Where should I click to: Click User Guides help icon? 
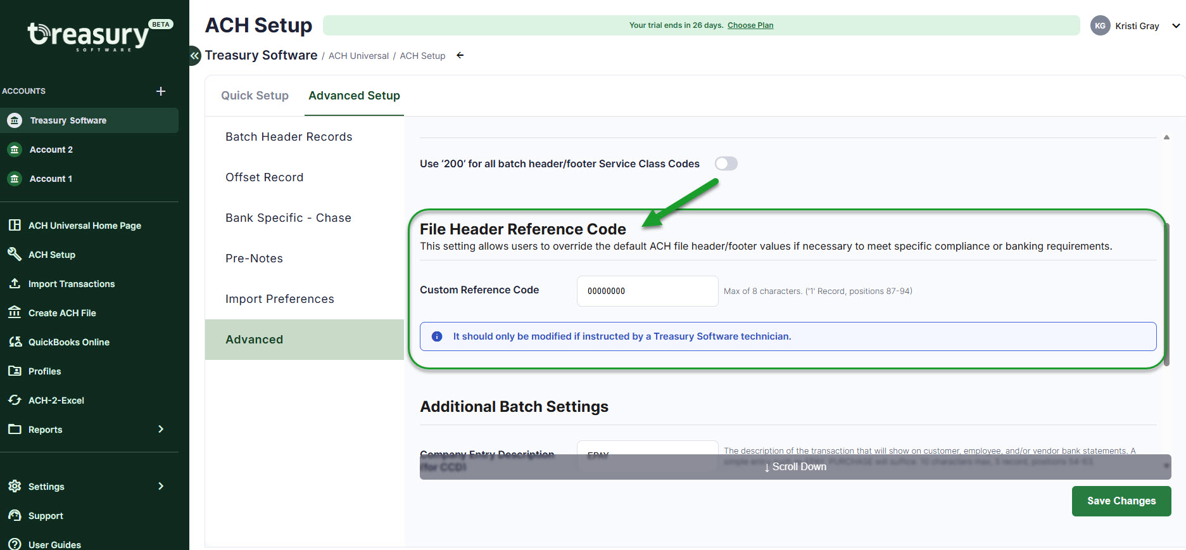tap(15, 544)
